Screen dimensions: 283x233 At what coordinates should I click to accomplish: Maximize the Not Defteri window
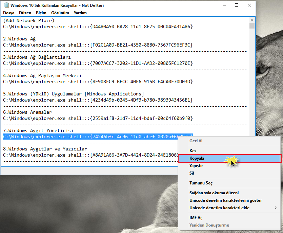coord(237,5)
